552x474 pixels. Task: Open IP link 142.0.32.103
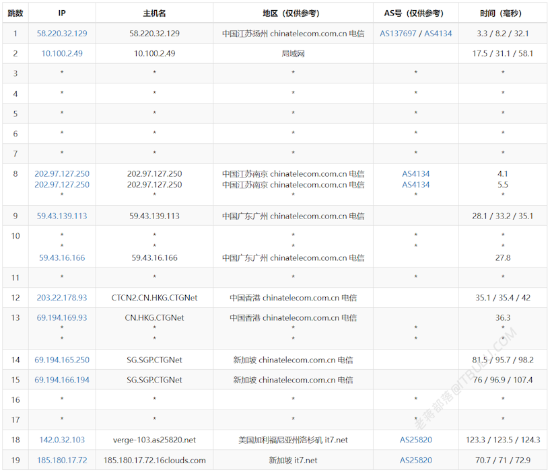(x=62, y=440)
